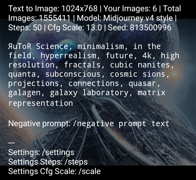Click the Your Images: 6 counter
This screenshot has width=196, height=180.
(x=130, y=8)
